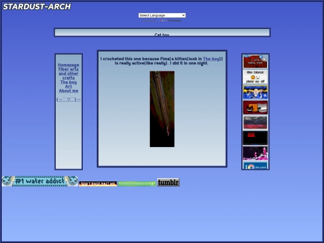
Task: Open The boy link in sidebar
Action: point(68,82)
